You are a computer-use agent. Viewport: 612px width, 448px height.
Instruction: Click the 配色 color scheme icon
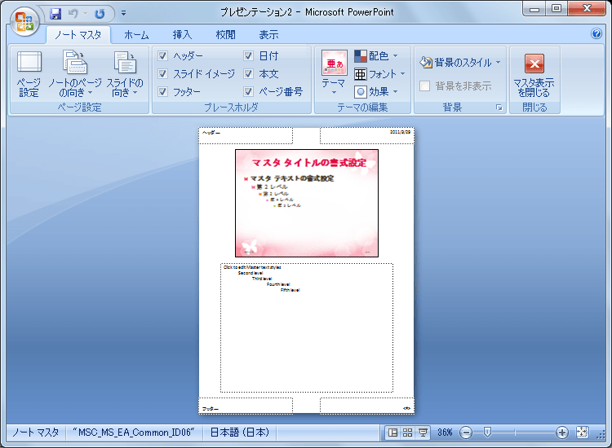(x=360, y=56)
